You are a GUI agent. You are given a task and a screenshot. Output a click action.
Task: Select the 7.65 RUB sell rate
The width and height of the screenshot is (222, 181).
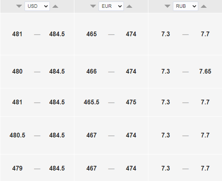tap(205, 71)
